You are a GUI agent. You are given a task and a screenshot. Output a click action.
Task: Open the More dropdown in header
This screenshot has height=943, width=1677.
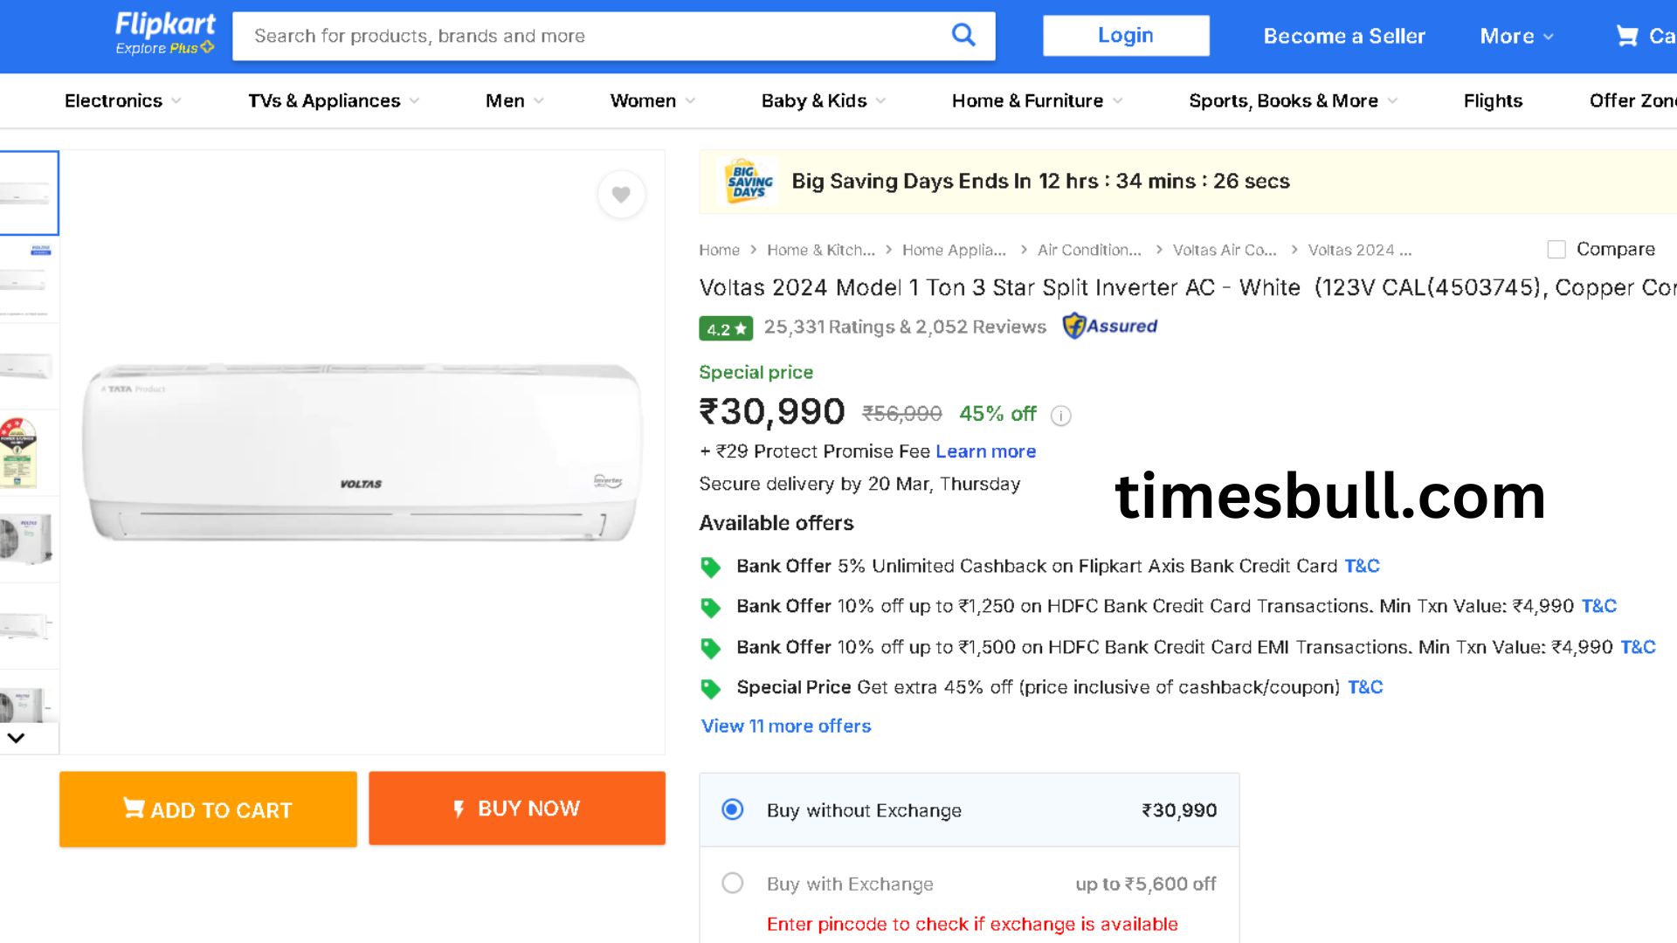point(1516,37)
